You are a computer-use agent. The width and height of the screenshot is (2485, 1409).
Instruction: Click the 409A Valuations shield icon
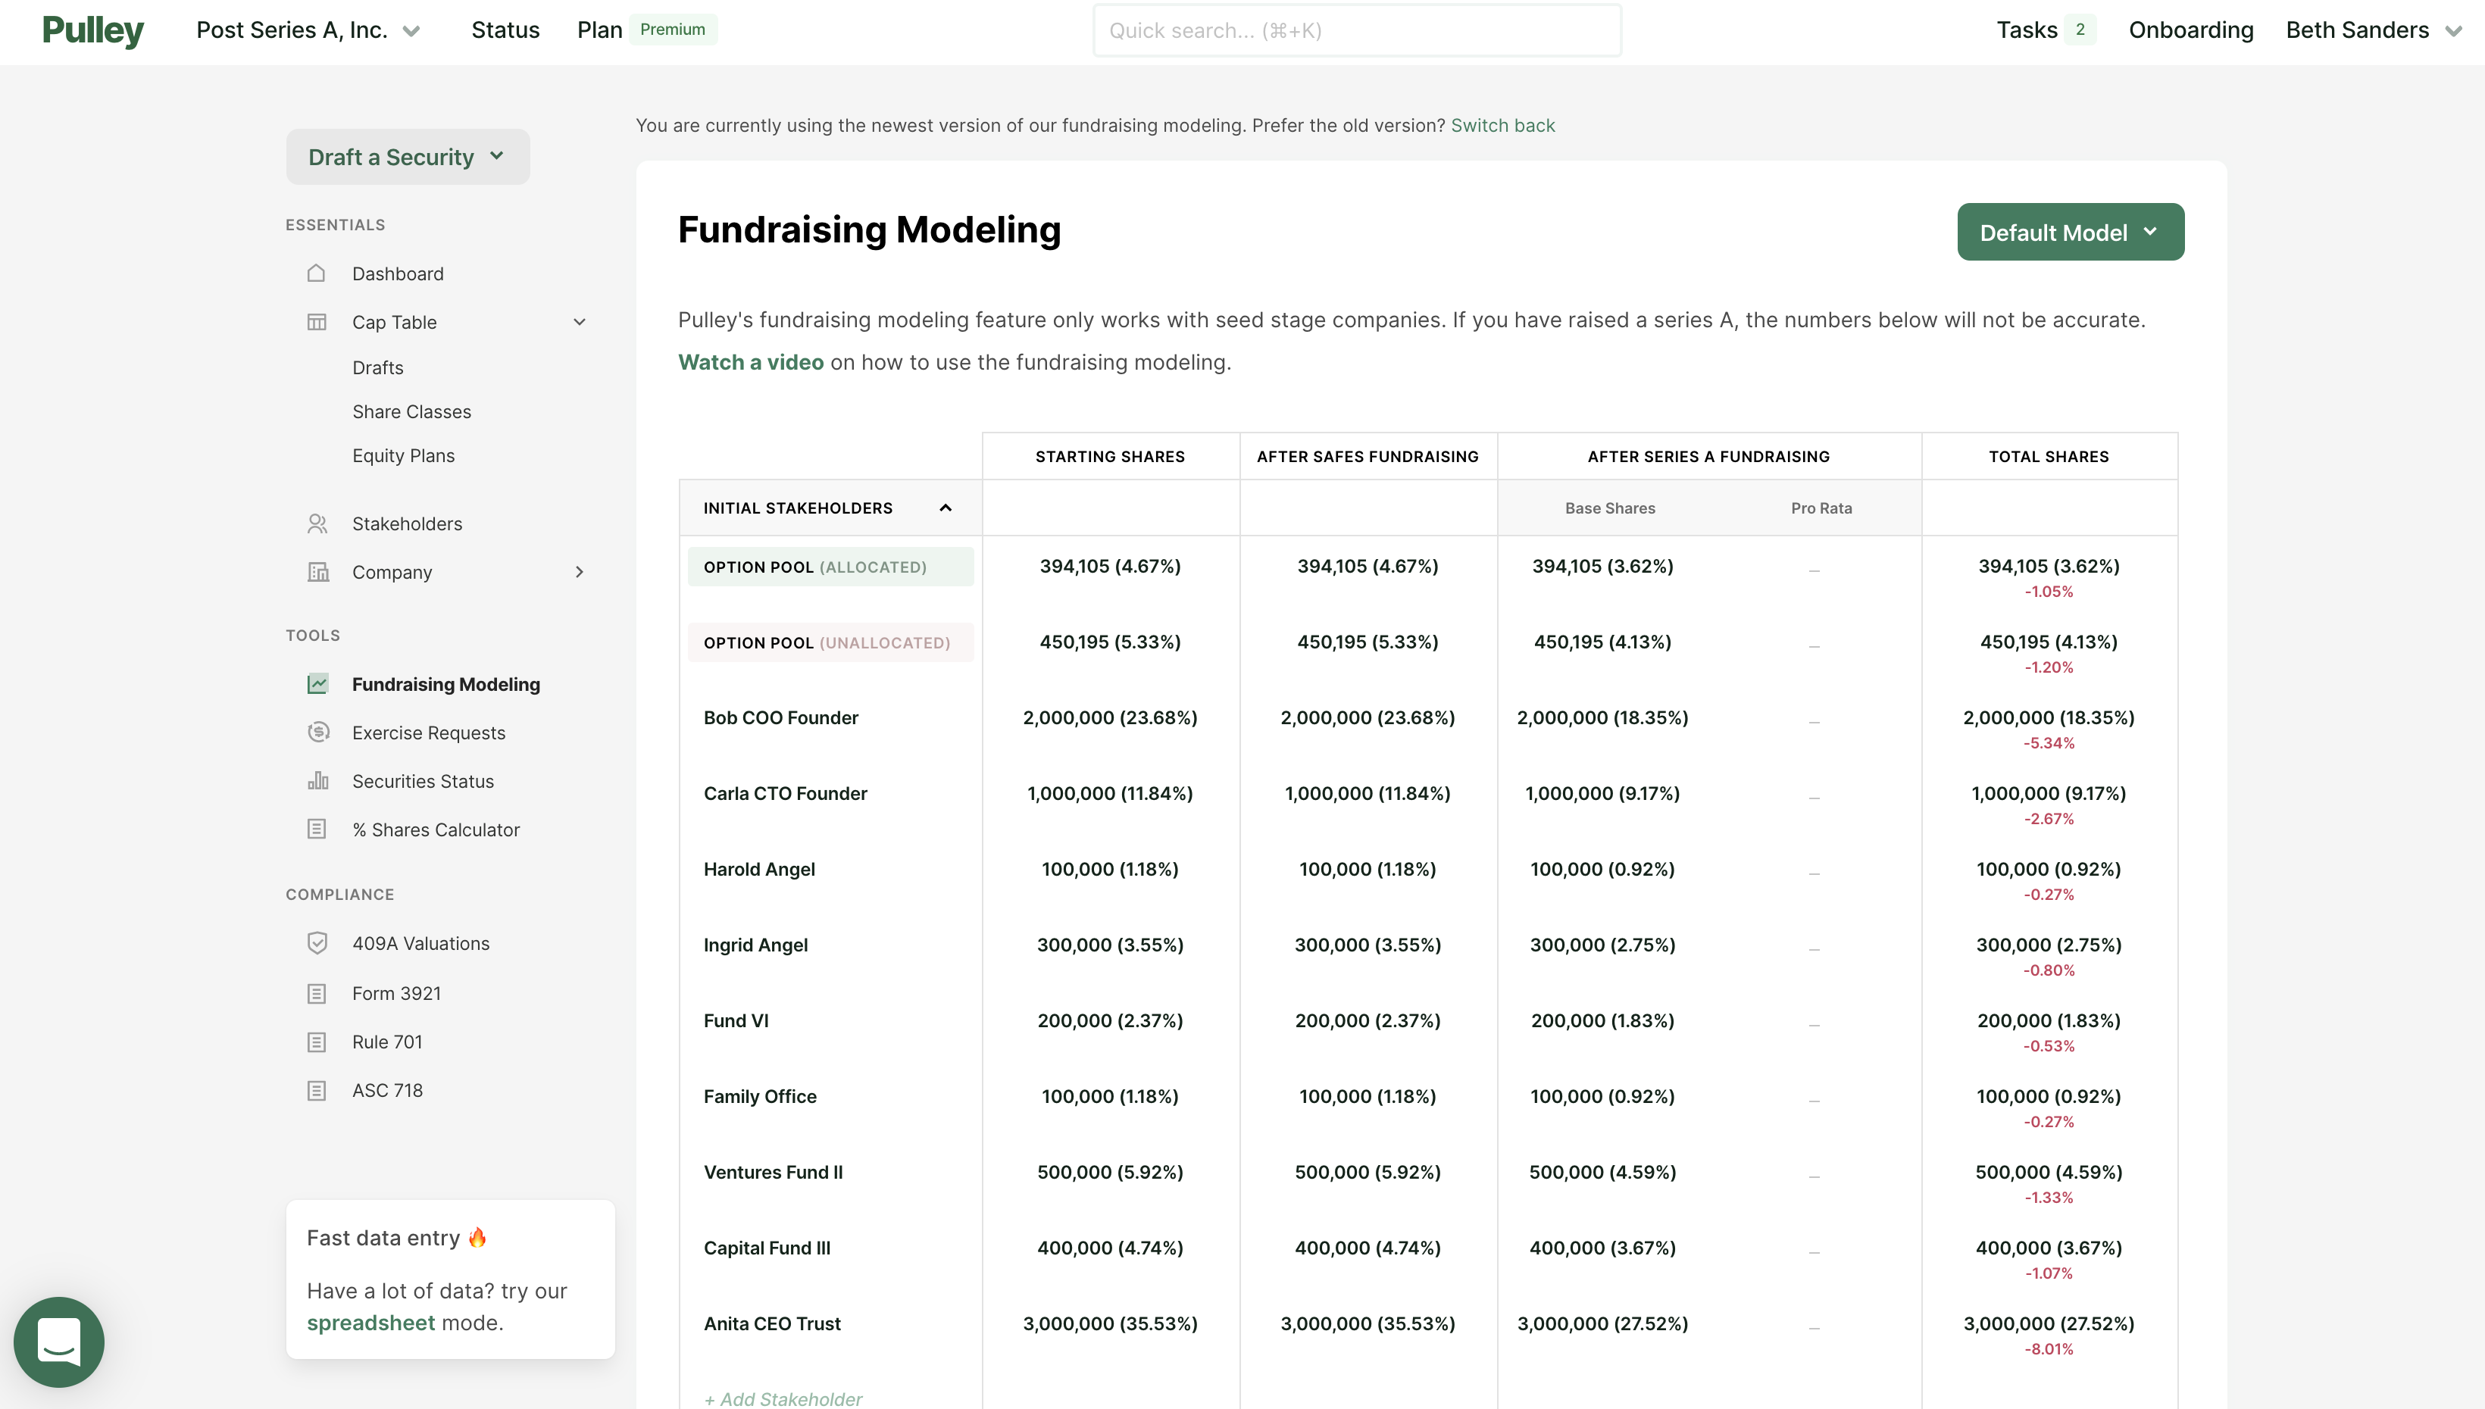pos(317,944)
